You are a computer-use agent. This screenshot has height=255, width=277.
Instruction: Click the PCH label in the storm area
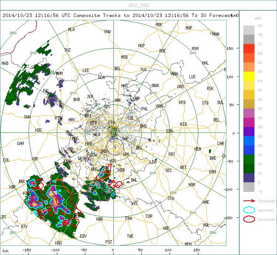point(50,183)
